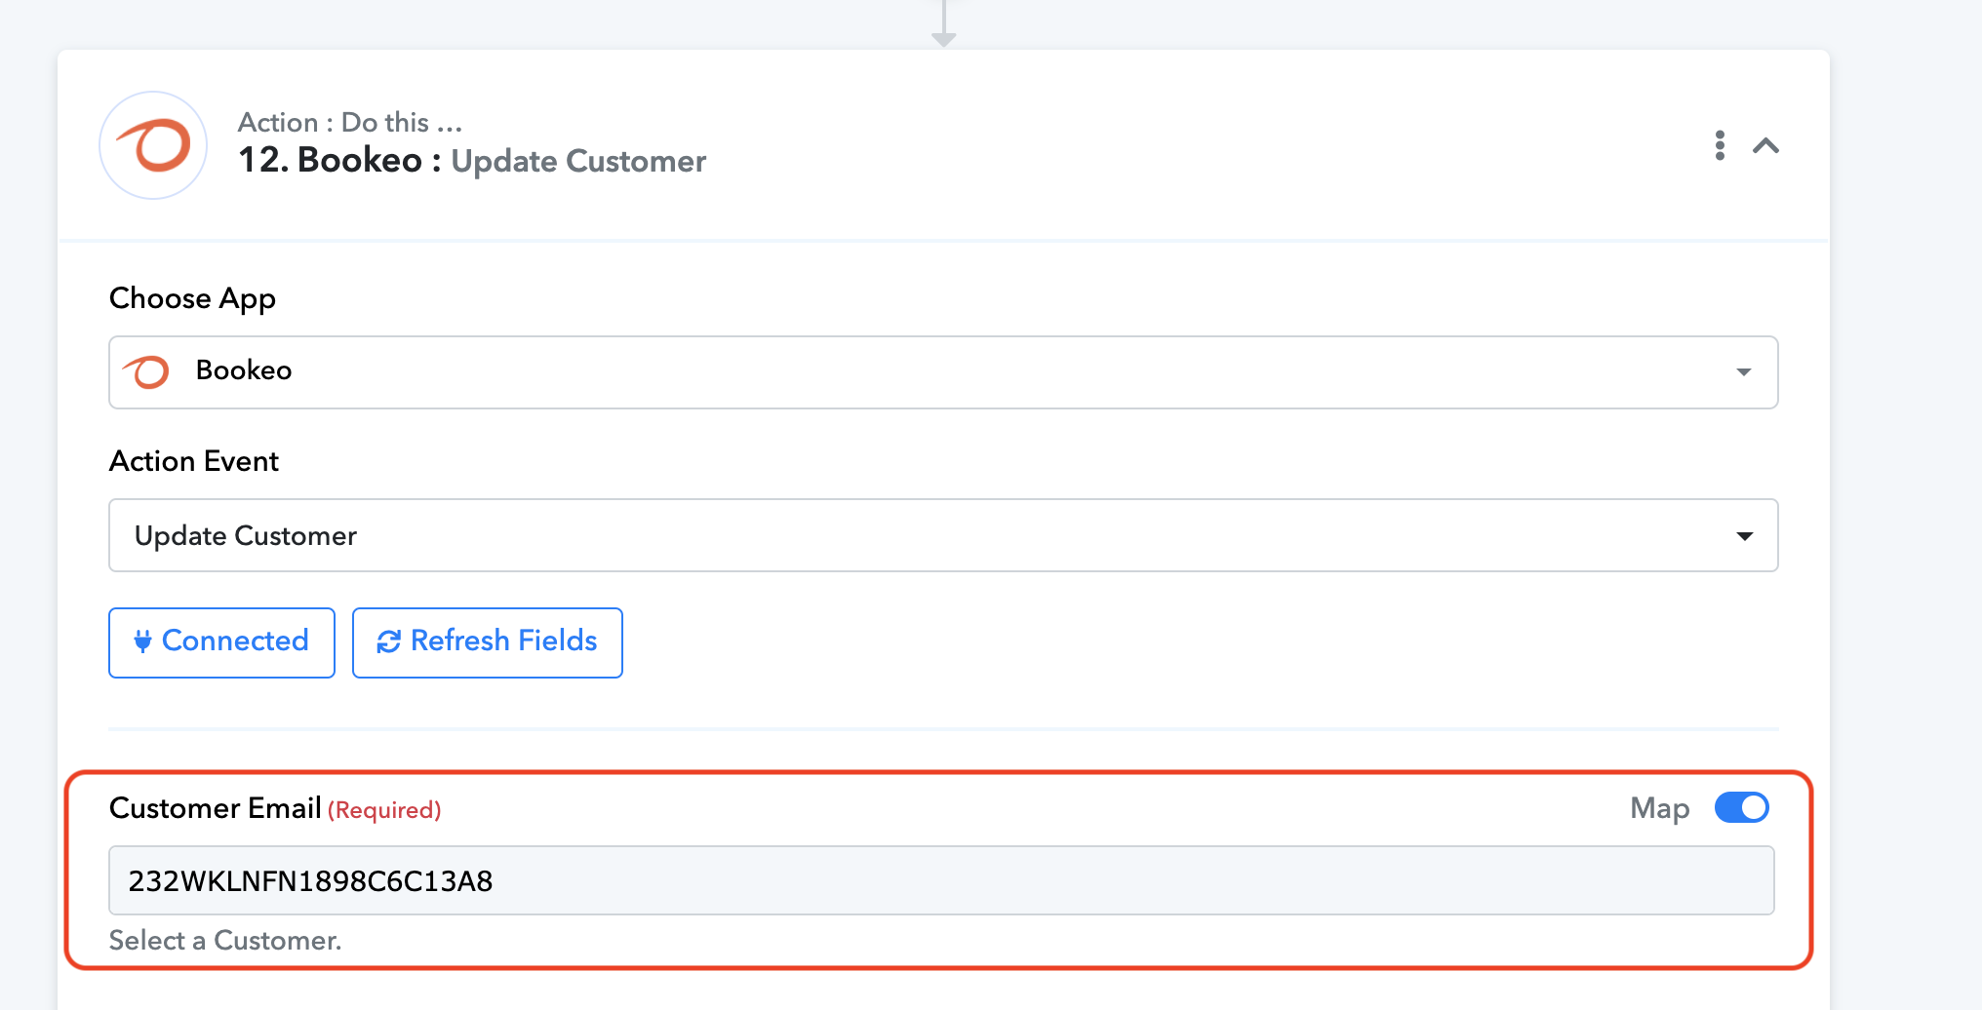This screenshot has height=1010, width=1982.
Task: Turn off the Map toggle
Action: click(x=1741, y=807)
